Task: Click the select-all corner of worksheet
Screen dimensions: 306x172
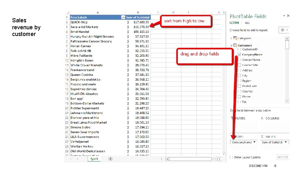Action: point(67,12)
